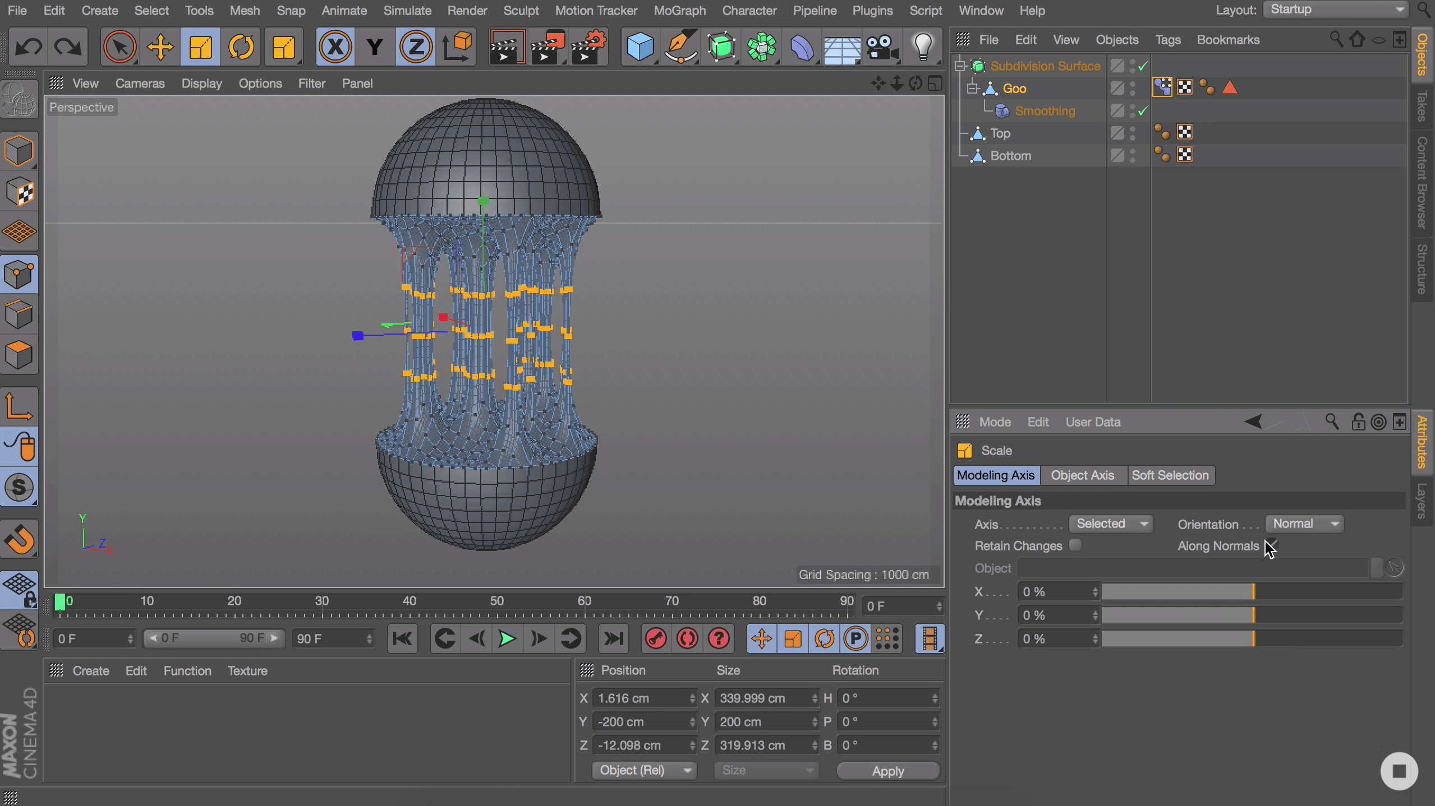The height and width of the screenshot is (806, 1435).
Task: Activate the Rotate tool
Action: coord(241,47)
